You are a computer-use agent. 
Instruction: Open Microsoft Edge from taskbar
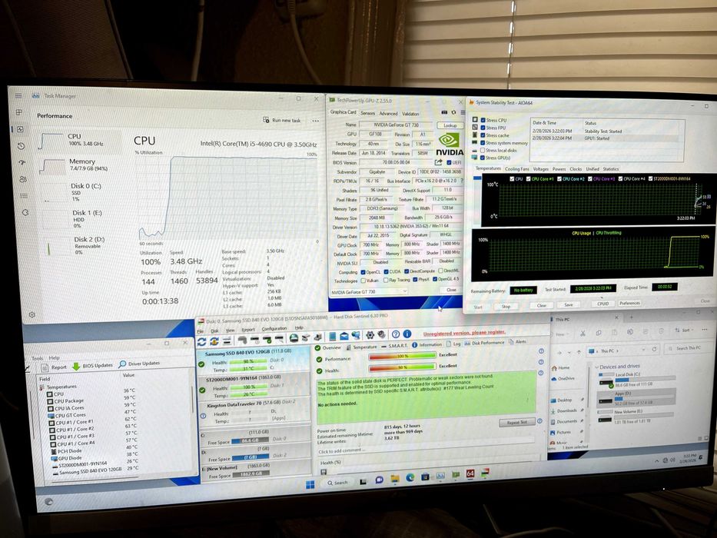coord(410,477)
